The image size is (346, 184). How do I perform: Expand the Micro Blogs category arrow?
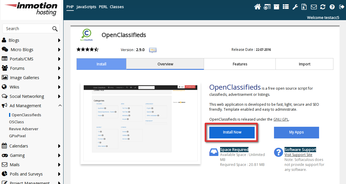59,50
